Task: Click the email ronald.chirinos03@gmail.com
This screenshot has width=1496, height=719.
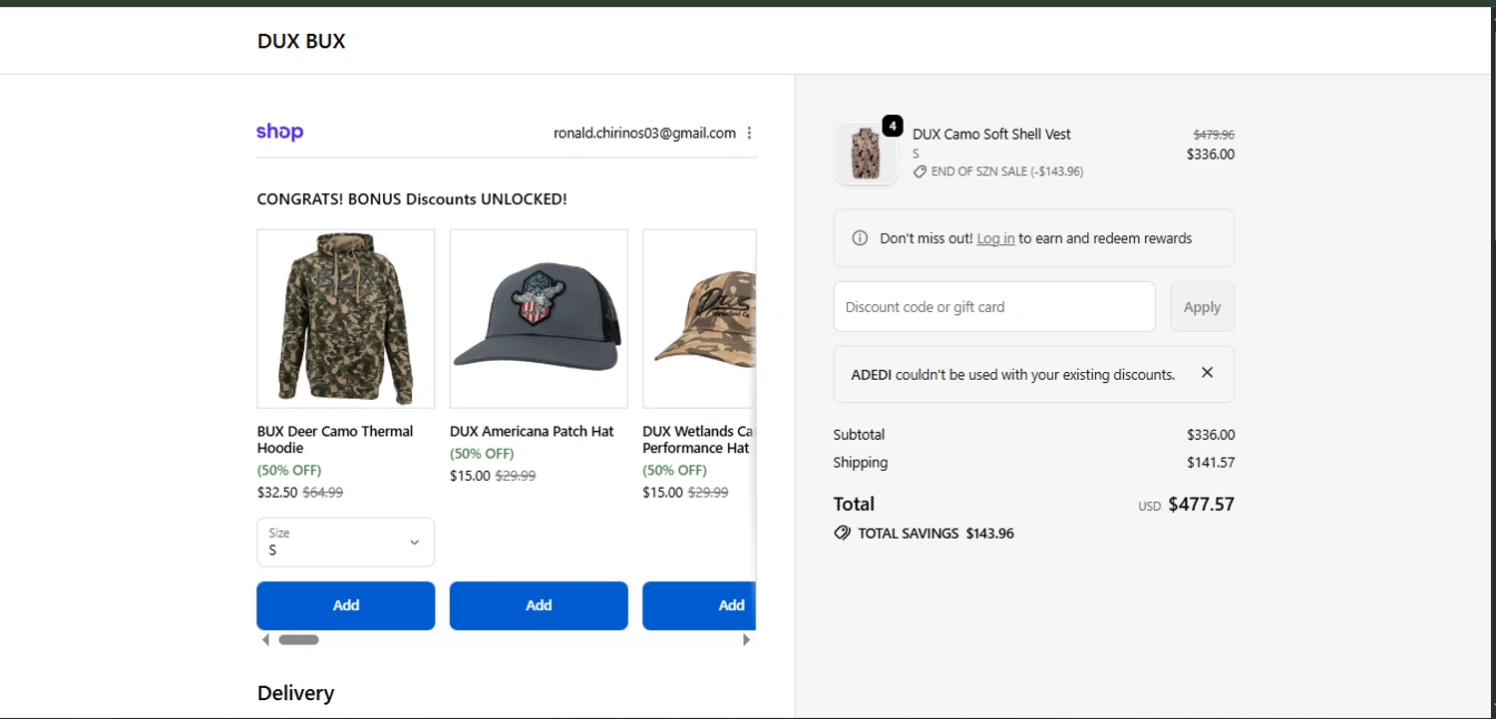Action: point(644,133)
